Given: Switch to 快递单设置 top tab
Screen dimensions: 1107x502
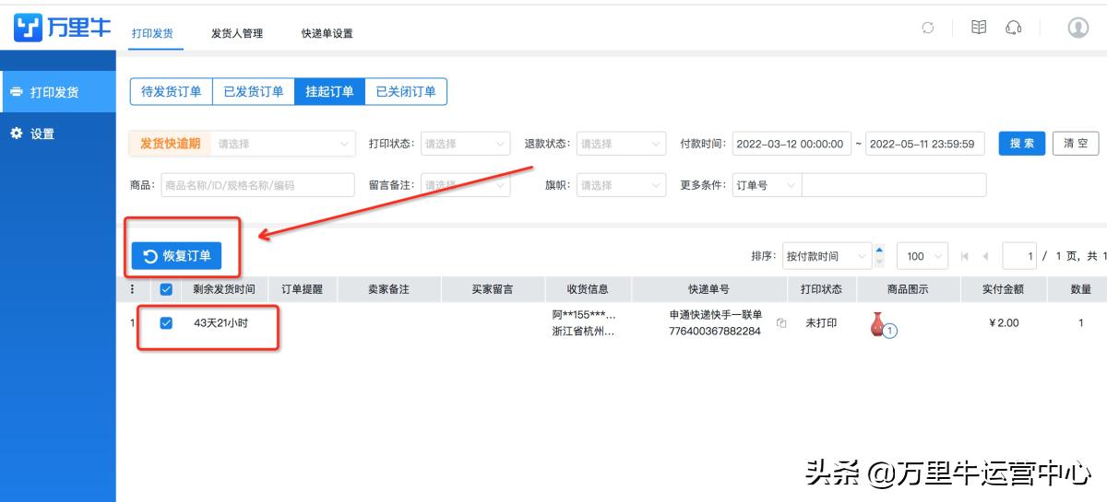Looking at the screenshot, I should click(x=327, y=33).
